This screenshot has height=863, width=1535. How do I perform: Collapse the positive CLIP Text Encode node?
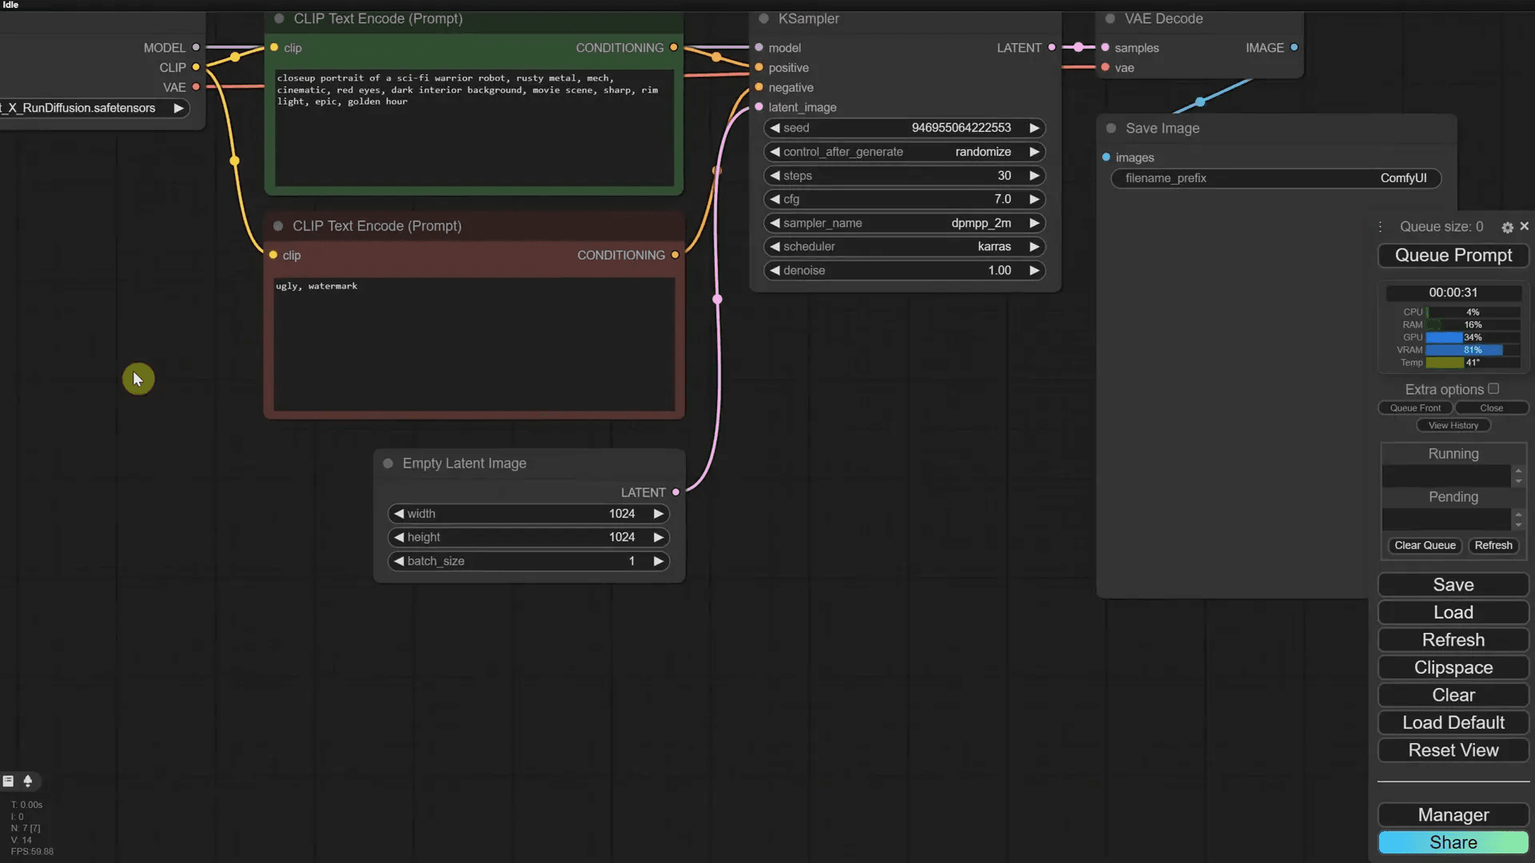279,18
